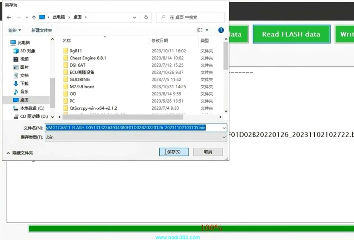
Task: Click the horizontal scrollbar left arrow
Action: click(x=60, y=117)
